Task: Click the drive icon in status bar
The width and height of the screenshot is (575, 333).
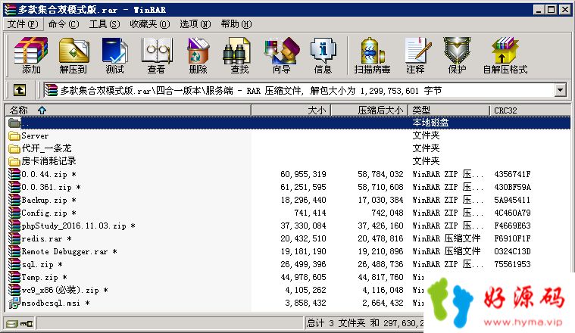Action: click(x=12, y=323)
